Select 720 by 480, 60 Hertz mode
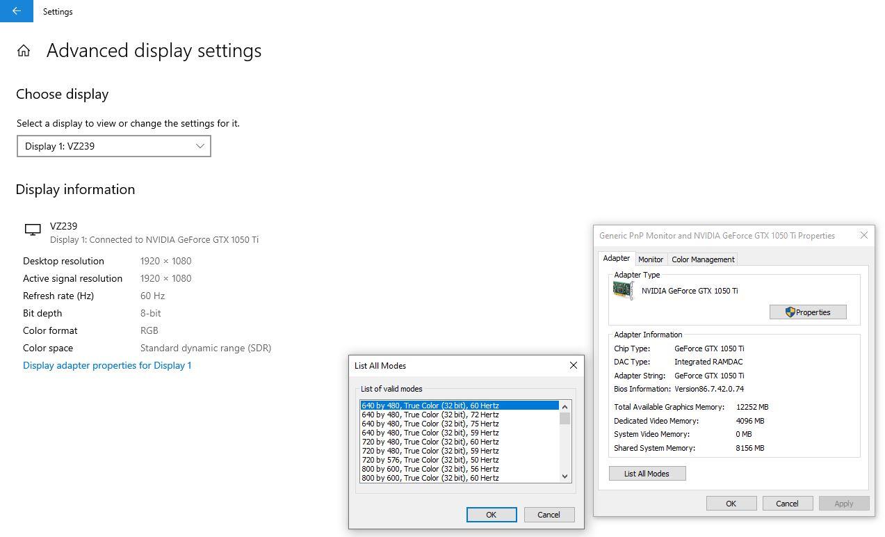The height and width of the screenshot is (537, 885). pyautogui.click(x=460, y=442)
